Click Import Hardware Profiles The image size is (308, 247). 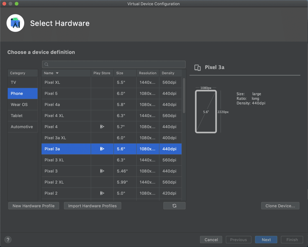(x=92, y=206)
